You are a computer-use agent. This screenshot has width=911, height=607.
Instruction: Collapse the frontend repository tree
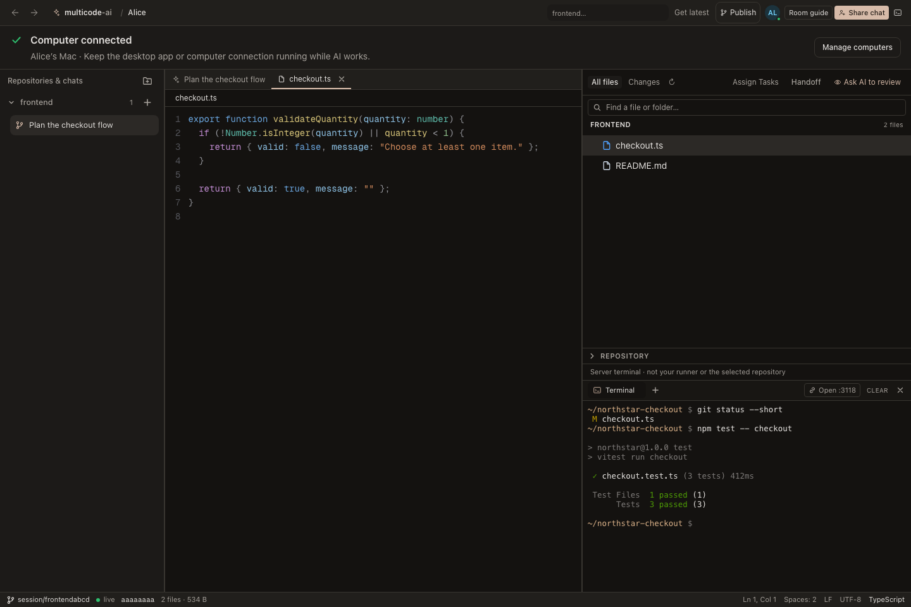click(11, 102)
